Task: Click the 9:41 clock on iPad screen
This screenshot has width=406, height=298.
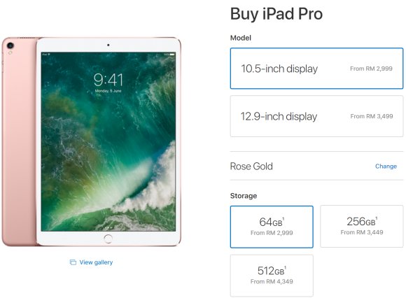Action: coord(108,80)
